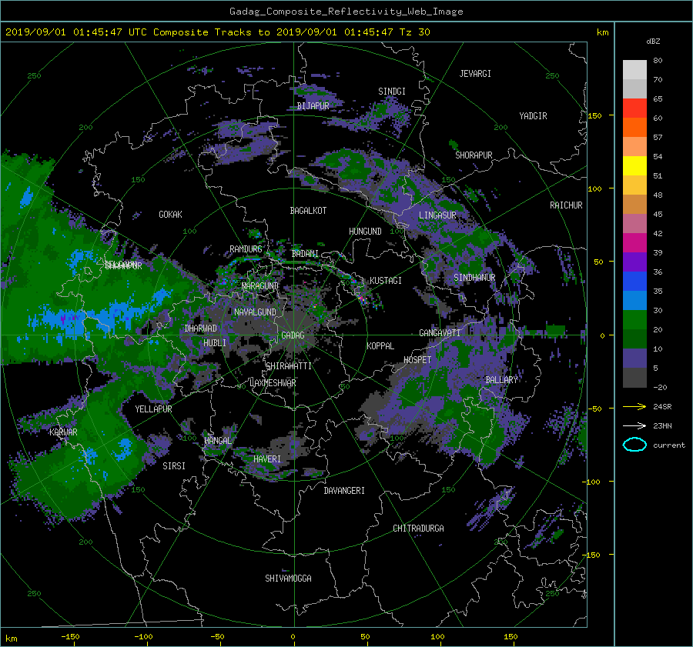Click the KARWAR city label
Screen dimensions: 693x647
pyautogui.click(x=63, y=432)
